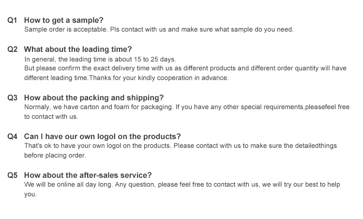Click the final word "you."

pos(30,194)
